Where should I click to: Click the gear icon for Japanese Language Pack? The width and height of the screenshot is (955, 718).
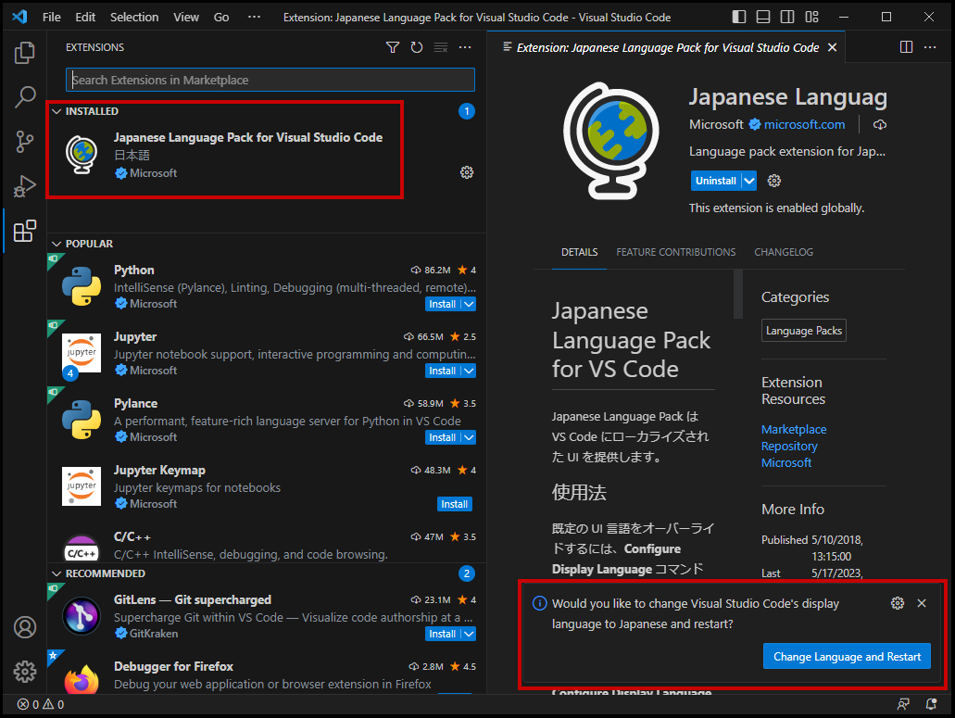coord(467,172)
